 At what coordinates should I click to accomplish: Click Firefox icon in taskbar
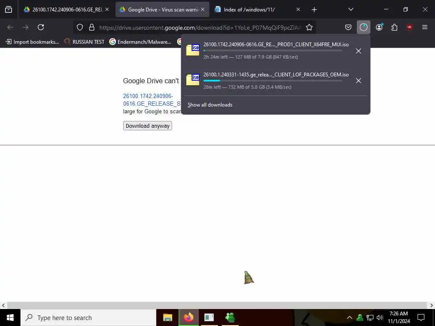(x=189, y=318)
